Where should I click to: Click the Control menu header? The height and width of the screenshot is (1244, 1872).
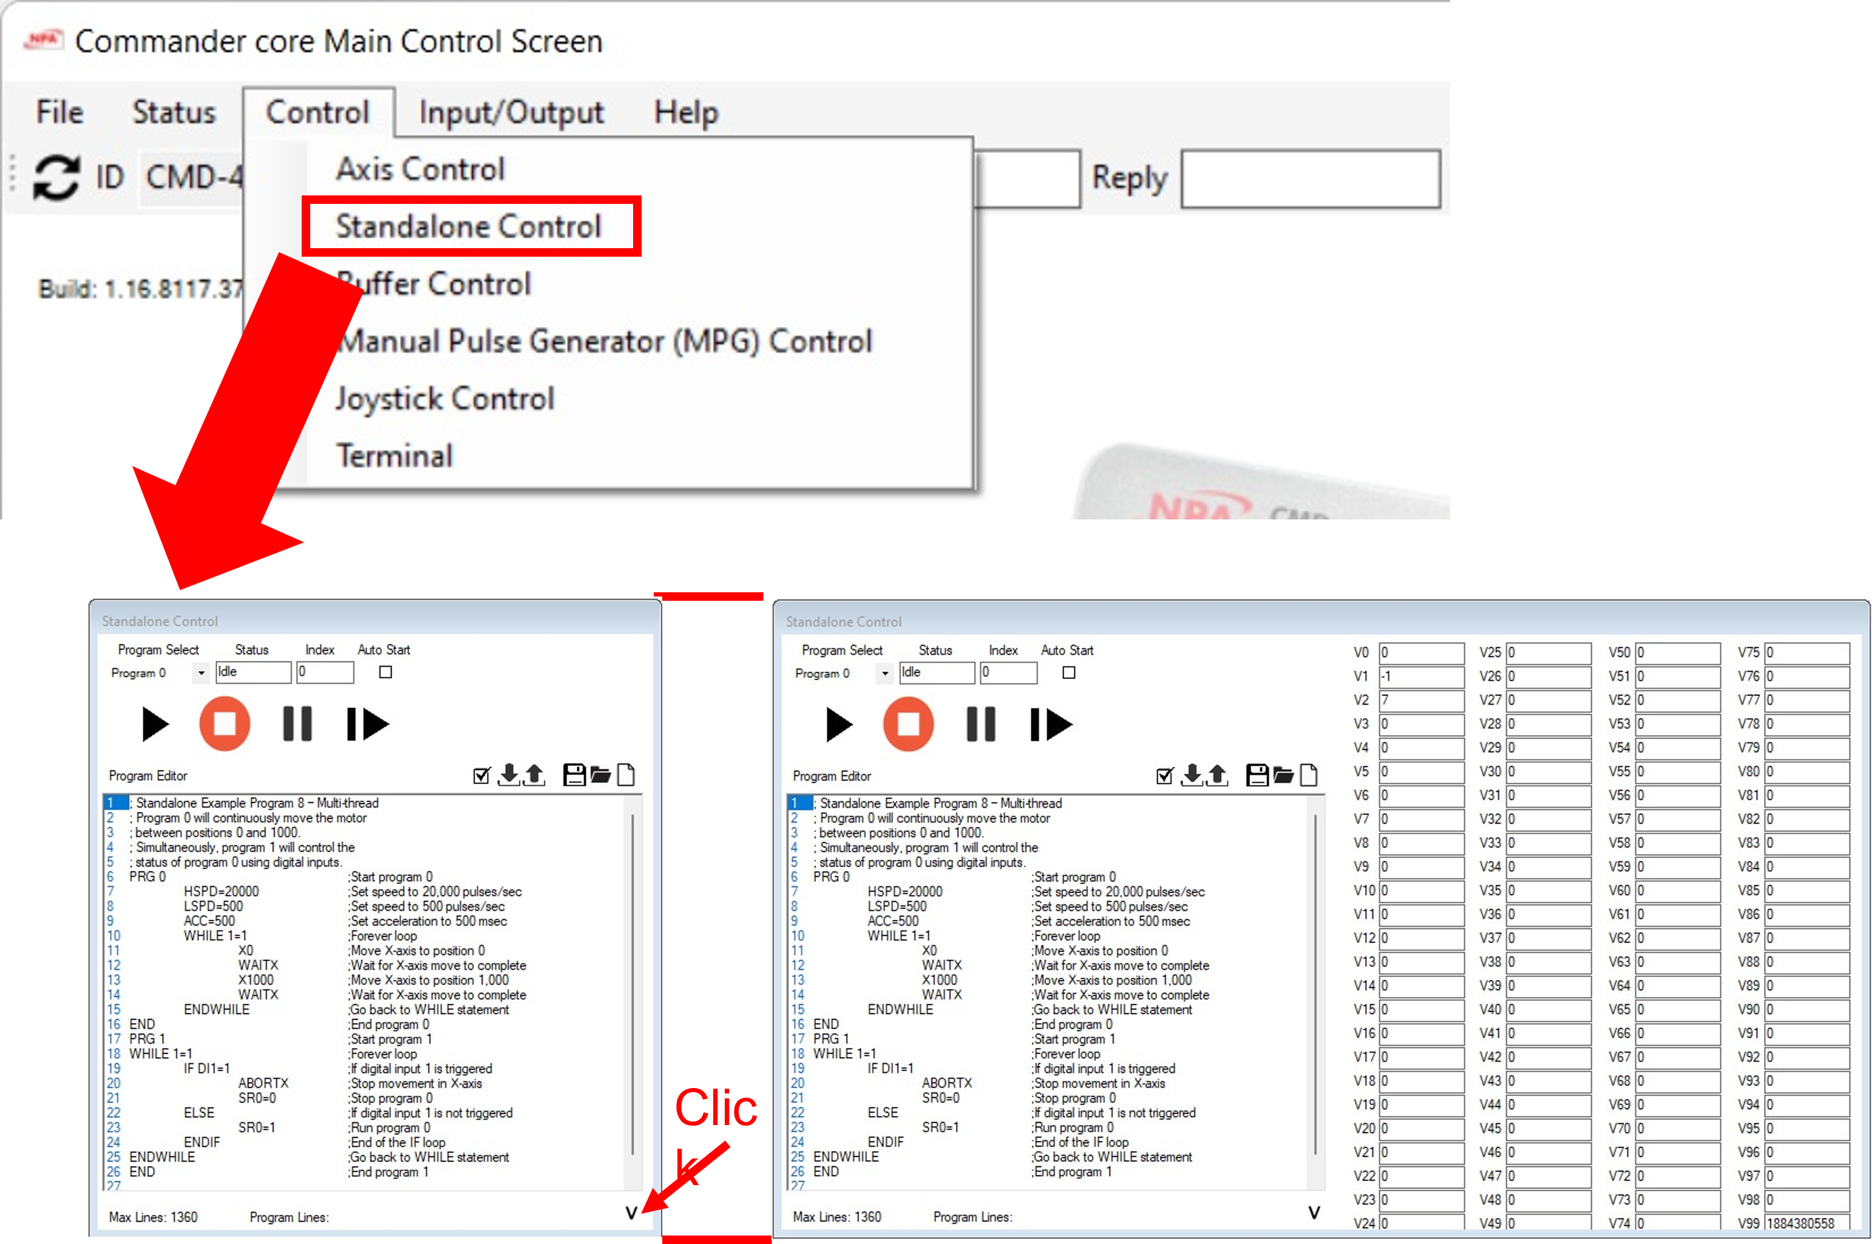coord(318,112)
